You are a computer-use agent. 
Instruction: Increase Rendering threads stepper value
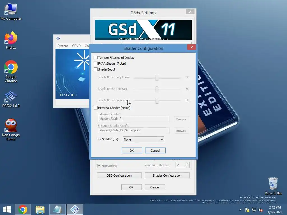point(187,163)
